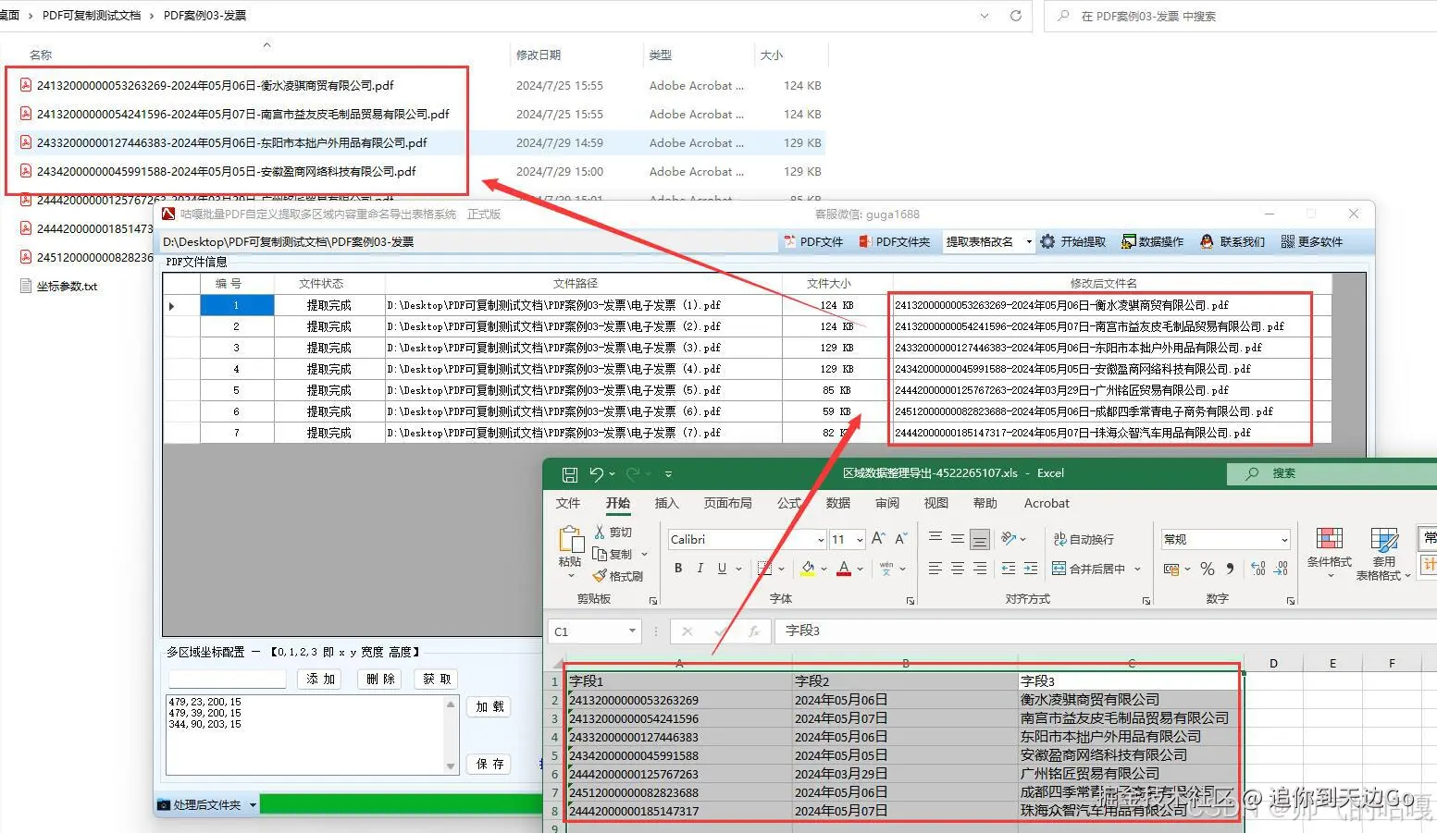Screen dimensions: 1437x833
Task: Click the Paste clipboard icon in Excel
Action: click(x=571, y=539)
